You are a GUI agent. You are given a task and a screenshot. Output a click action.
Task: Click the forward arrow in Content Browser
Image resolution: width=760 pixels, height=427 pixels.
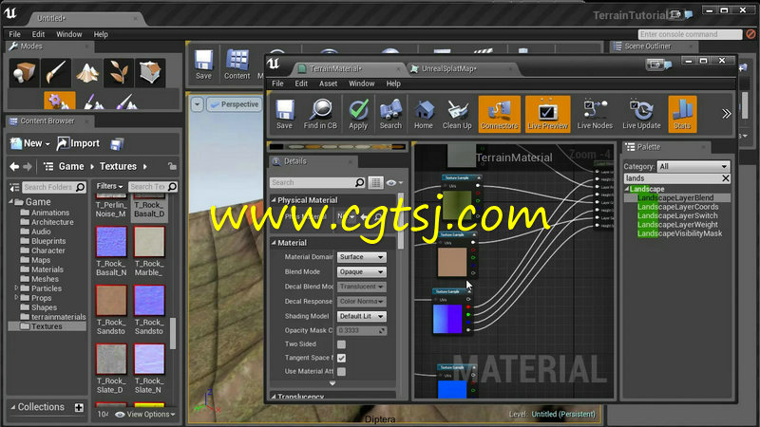coord(28,167)
